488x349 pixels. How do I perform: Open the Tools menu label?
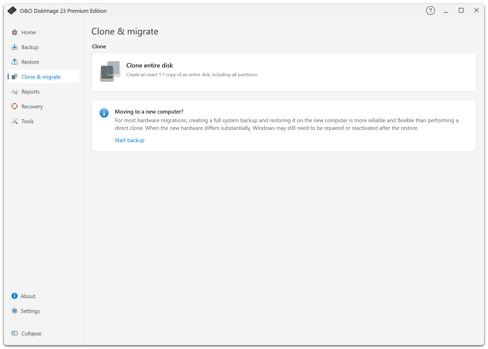[27, 121]
